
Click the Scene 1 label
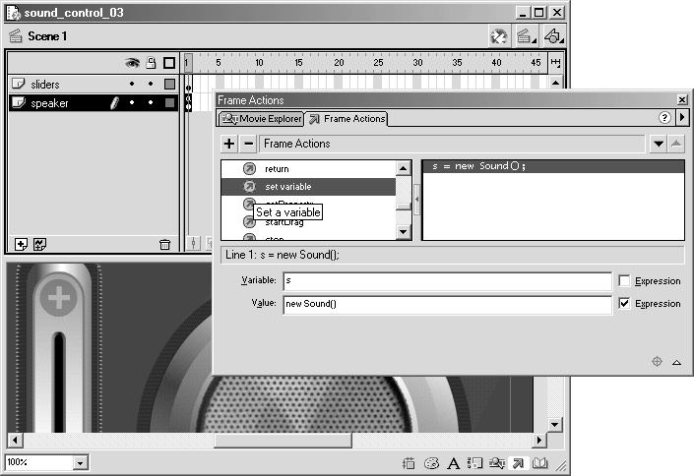tap(47, 36)
